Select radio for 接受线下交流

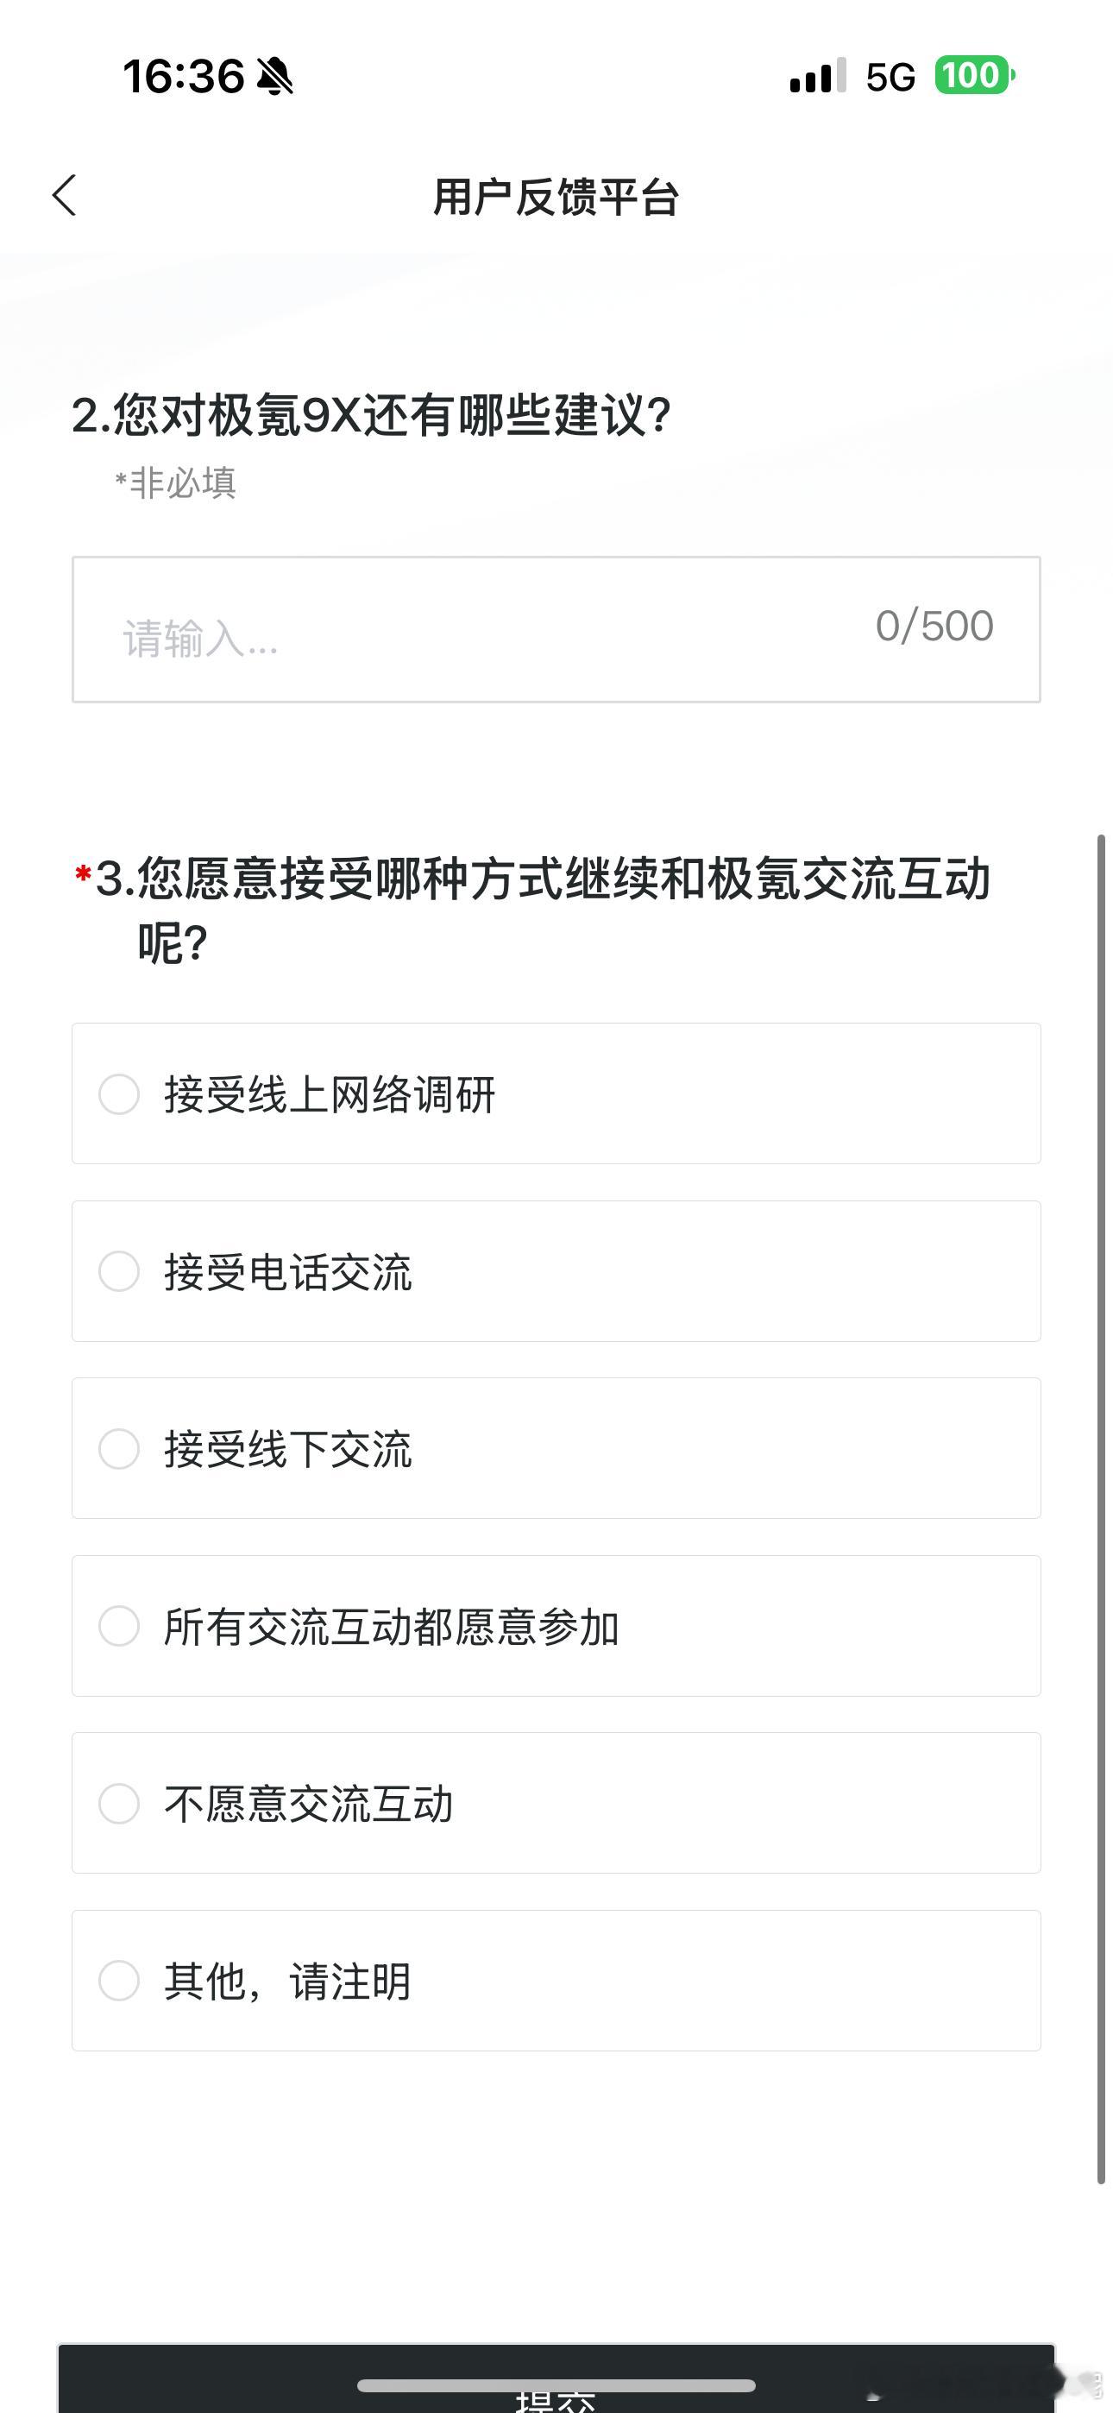(x=119, y=1448)
